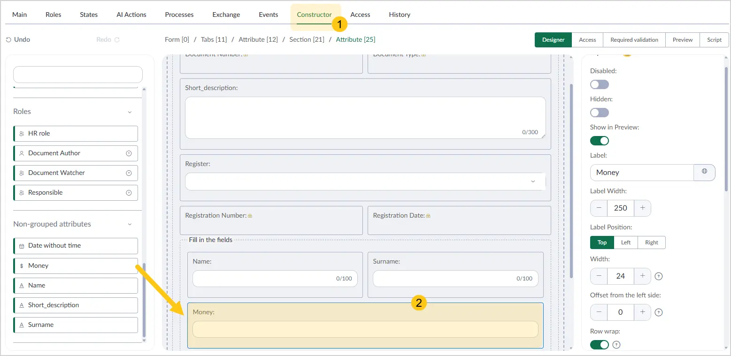Collapse the Roles group chevron

tap(130, 112)
